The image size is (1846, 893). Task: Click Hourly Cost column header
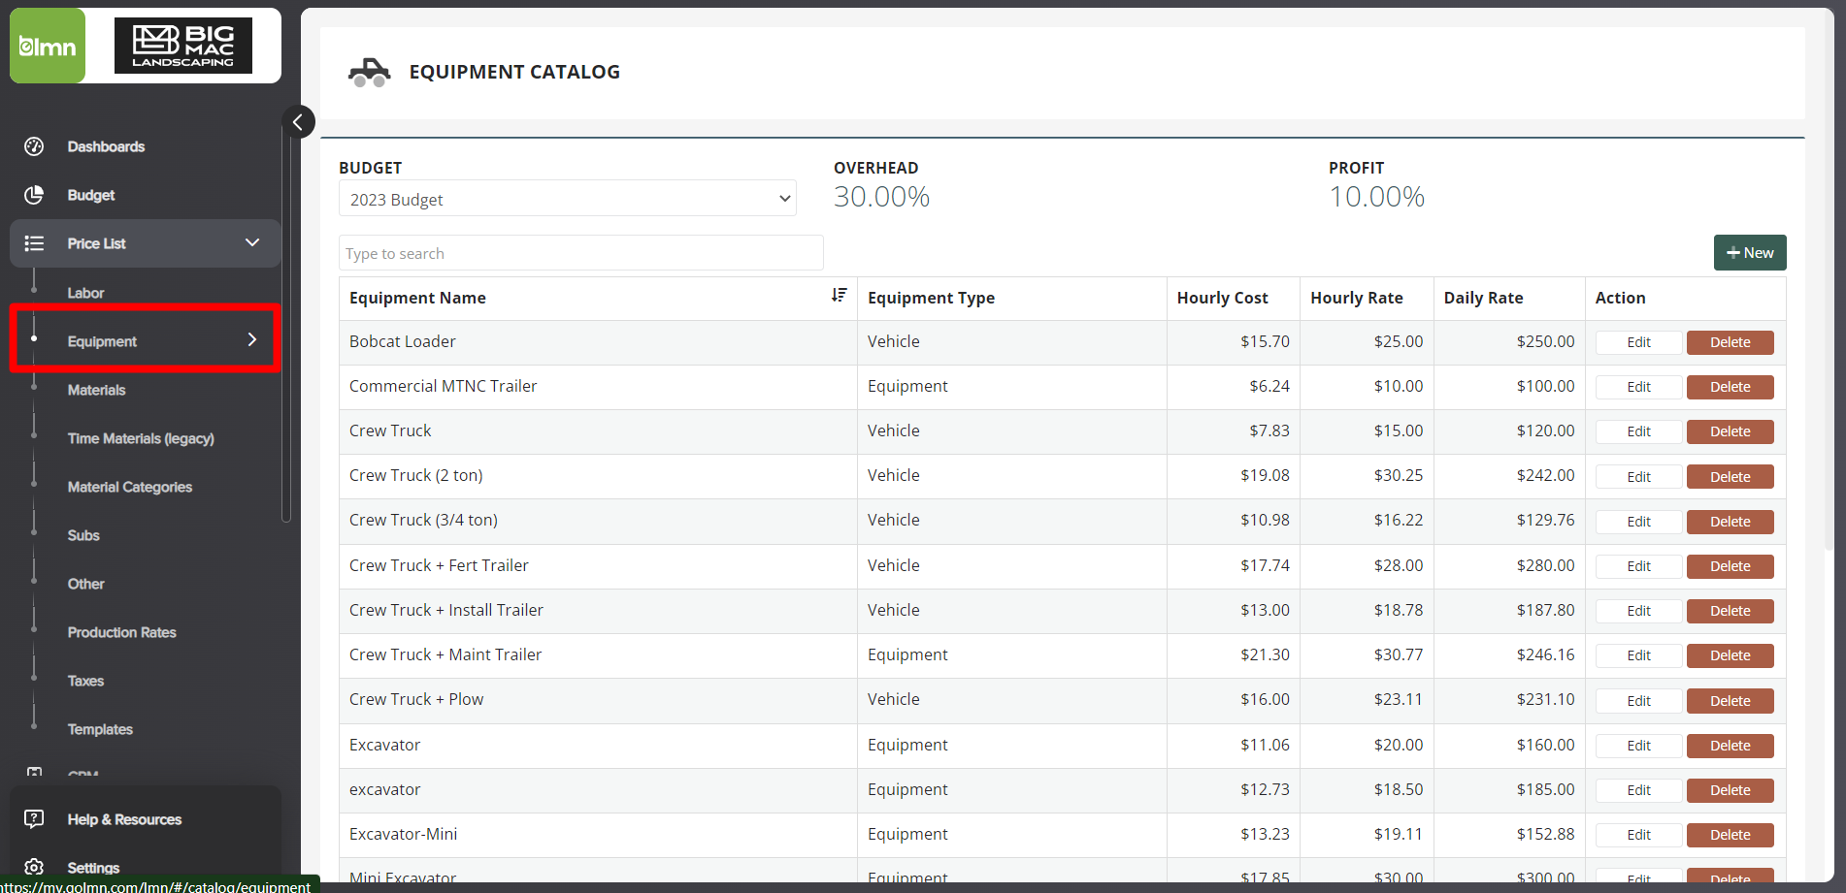click(x=1222, y=298)
